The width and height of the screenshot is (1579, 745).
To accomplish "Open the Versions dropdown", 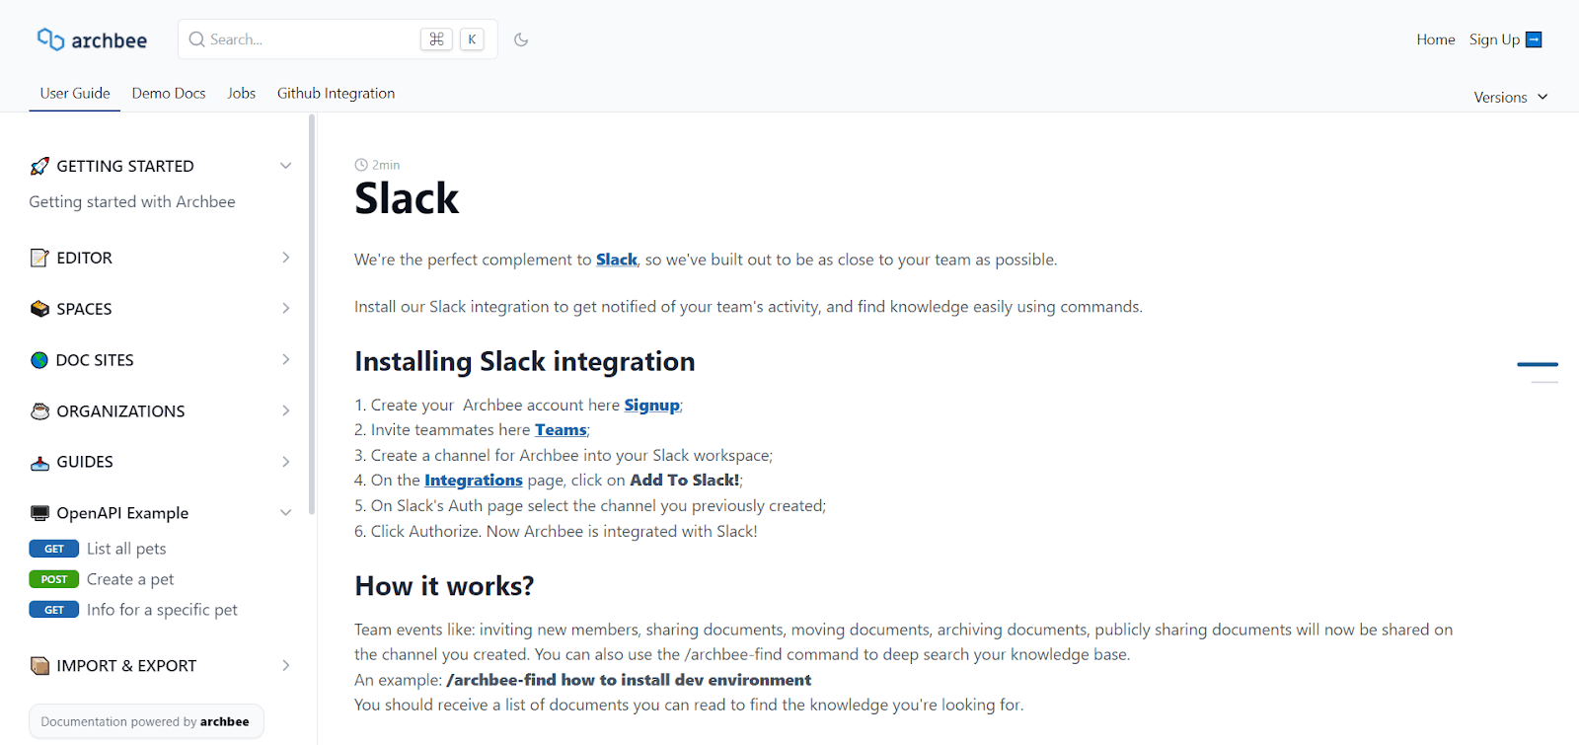I will [1510, 97].
